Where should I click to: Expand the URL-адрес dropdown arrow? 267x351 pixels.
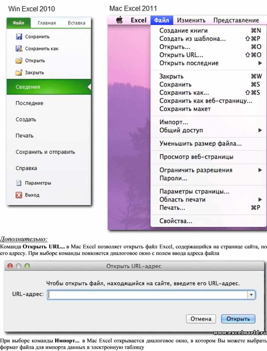coord(251,295)
